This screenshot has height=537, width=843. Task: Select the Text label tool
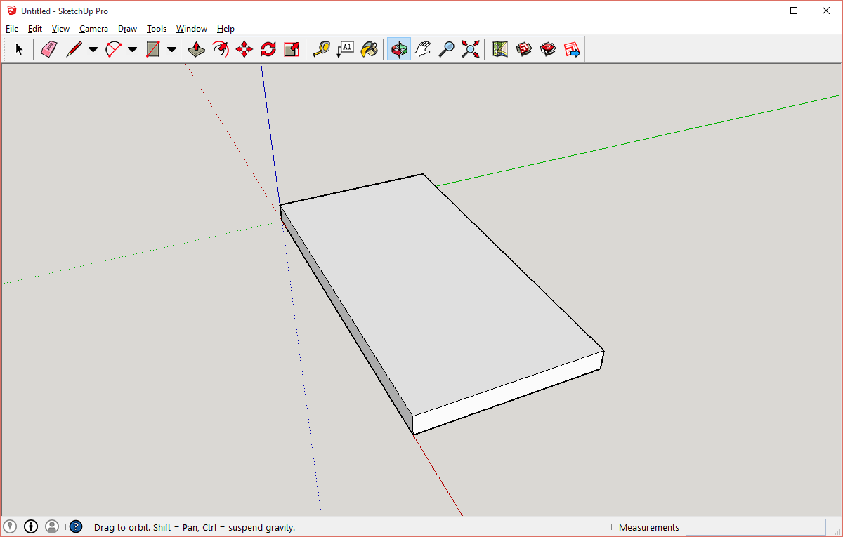pyautogui.click(x=346, y=49)
